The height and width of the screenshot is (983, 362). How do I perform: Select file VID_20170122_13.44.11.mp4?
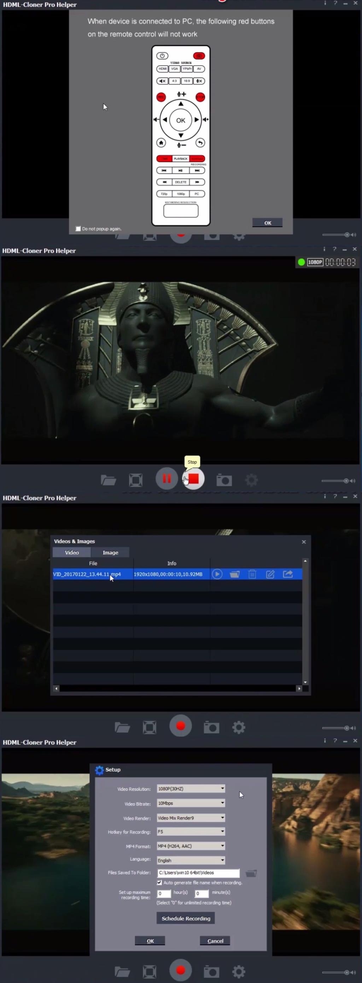click(x=87, y=574)
